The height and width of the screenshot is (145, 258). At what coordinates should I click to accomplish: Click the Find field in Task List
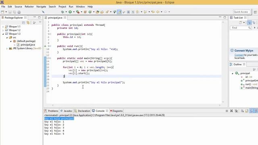(240, 28)
